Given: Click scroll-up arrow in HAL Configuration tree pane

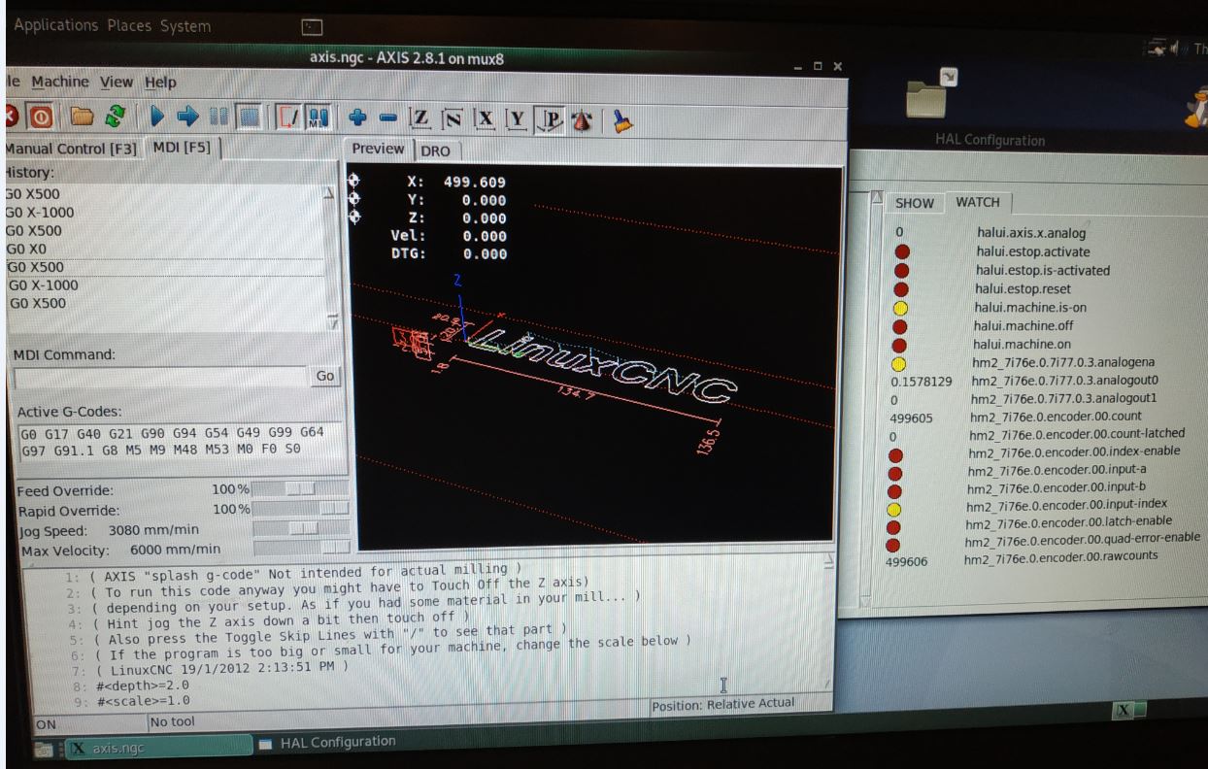Looking at the screenshot, I should tap(877, 199).
